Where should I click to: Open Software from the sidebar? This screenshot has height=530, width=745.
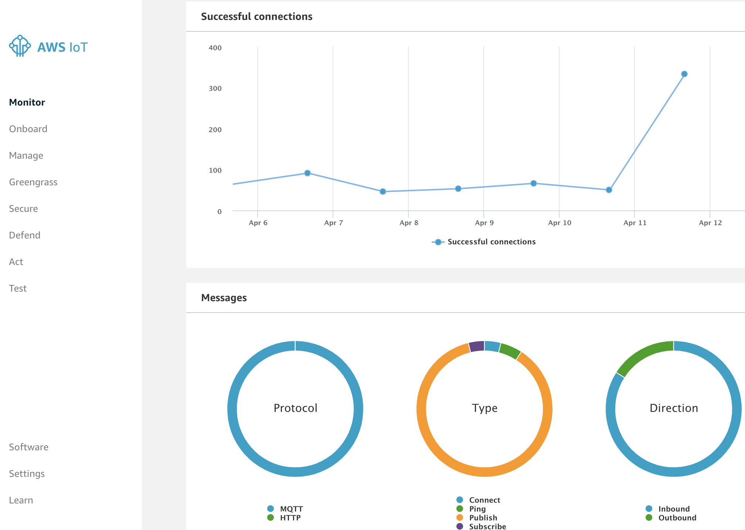28,447
